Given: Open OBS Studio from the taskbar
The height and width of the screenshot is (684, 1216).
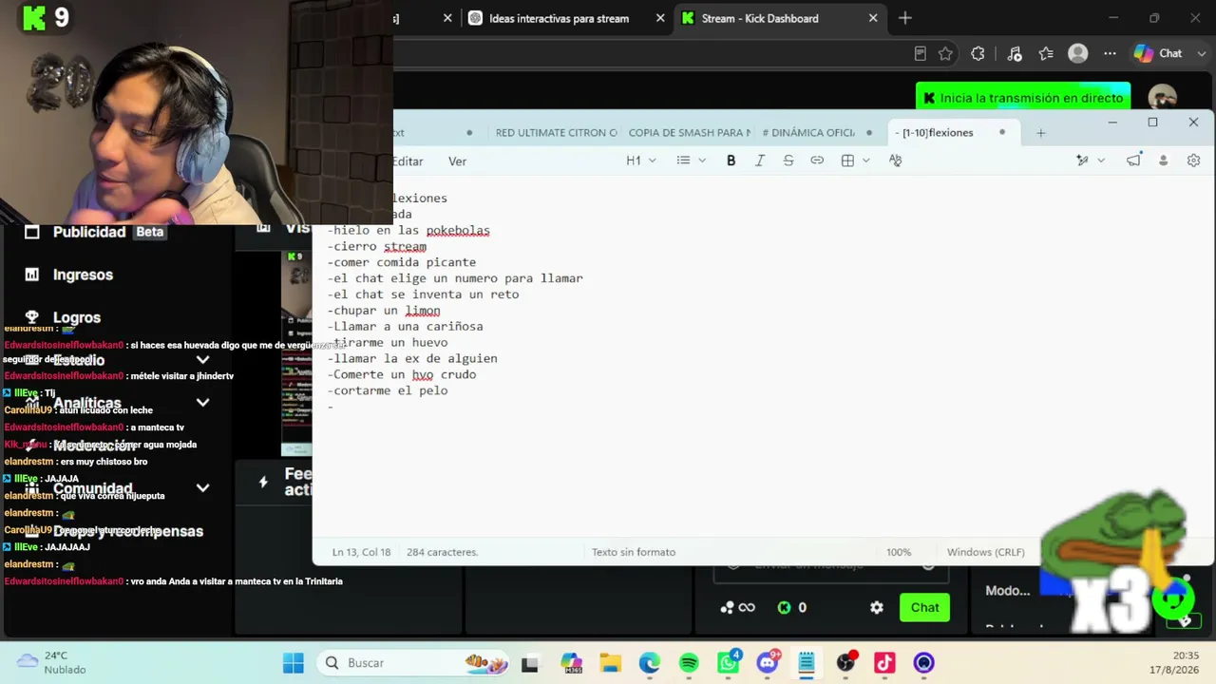Looking at the screenshot, I should tap(845, 663).
